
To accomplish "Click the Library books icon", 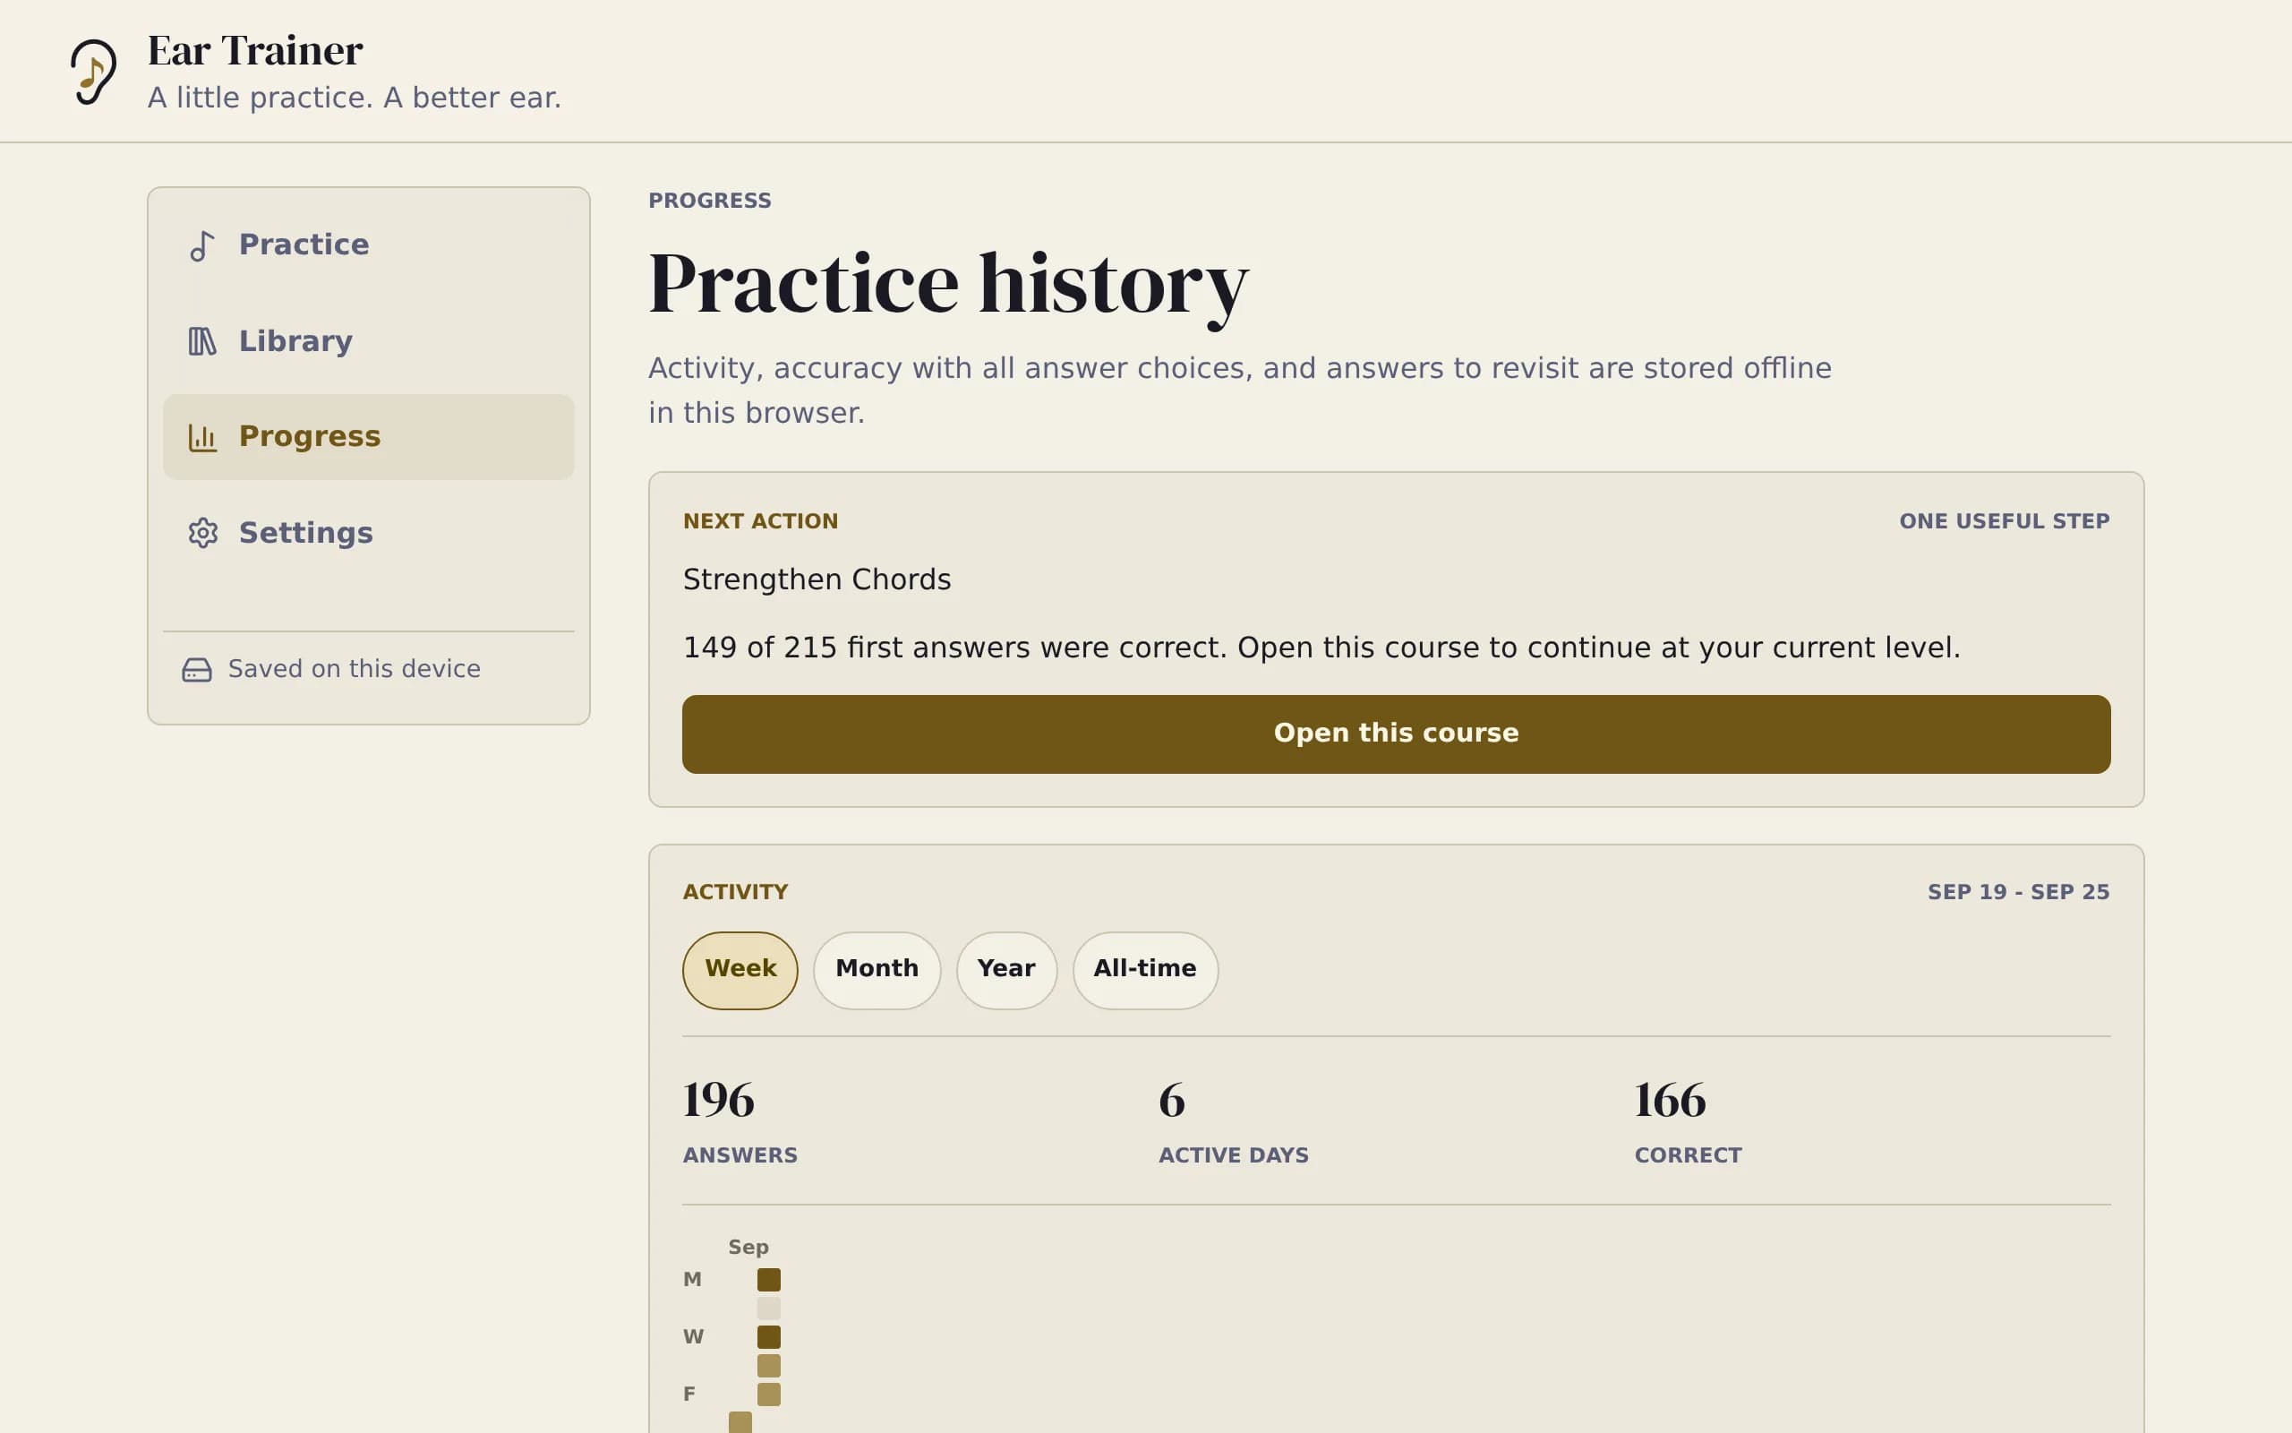I will [201, 341].
